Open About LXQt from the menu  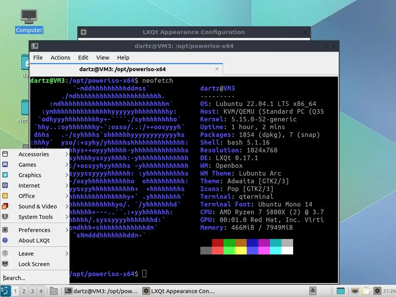(35, 241)
